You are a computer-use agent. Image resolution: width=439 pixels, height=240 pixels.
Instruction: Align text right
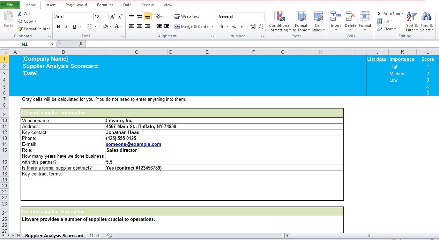148,27
